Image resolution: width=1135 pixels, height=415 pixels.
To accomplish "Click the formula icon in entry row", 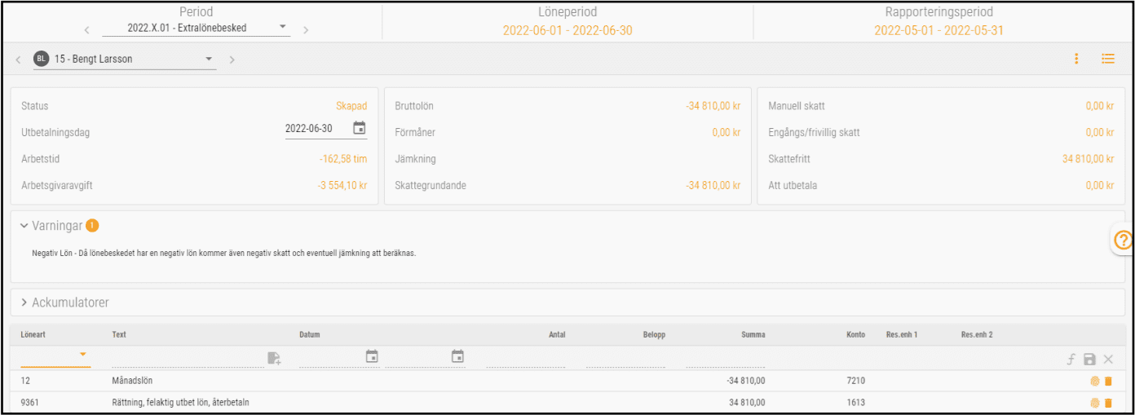I will 1071,360.
